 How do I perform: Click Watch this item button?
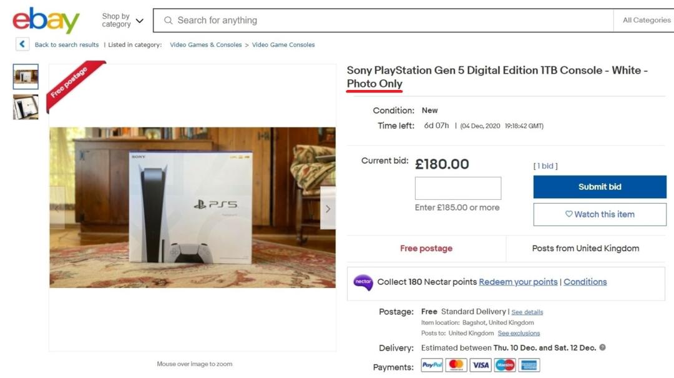point(600,214)
